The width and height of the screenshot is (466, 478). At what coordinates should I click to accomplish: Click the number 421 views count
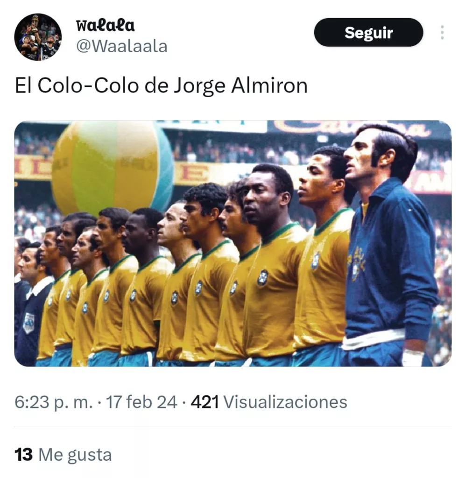[x=205, y=402]
